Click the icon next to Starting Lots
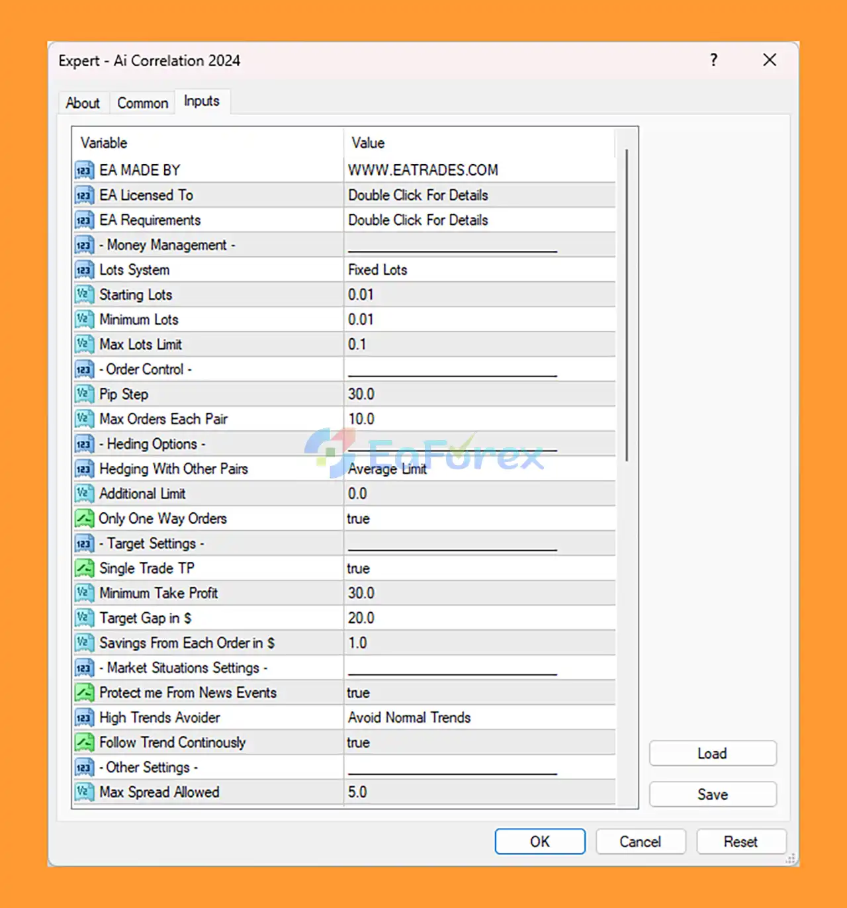 (x=84, y=295)
